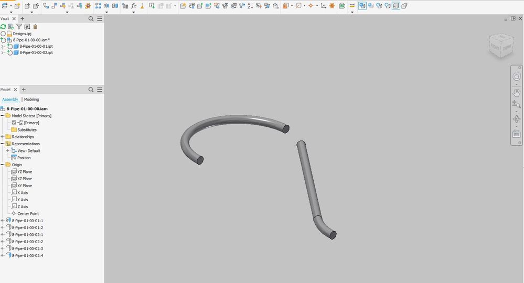The image size is (524, 283).
Task: Toggle the [Primary] model state checkbox
Action: [x=14, y=123]
